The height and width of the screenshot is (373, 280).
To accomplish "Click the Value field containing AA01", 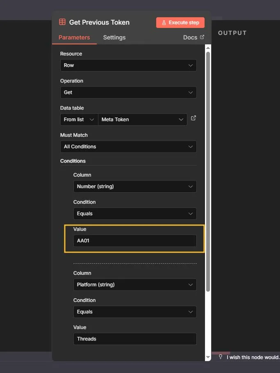I will click(134, 241).
